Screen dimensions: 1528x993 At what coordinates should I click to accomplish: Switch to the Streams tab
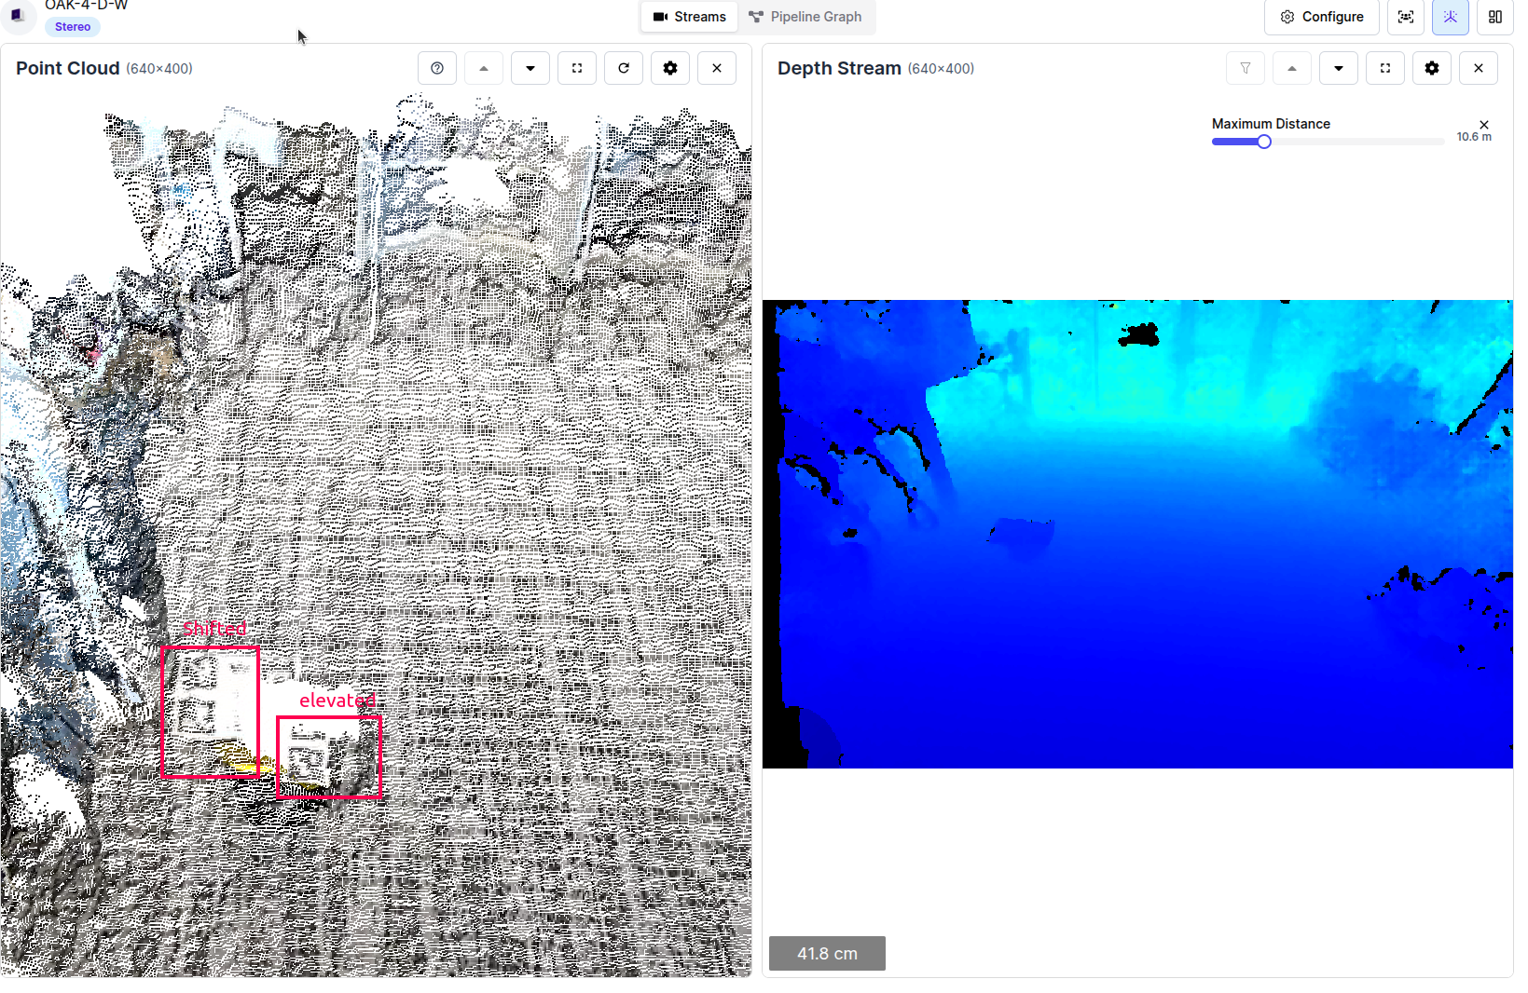[690, 17]
